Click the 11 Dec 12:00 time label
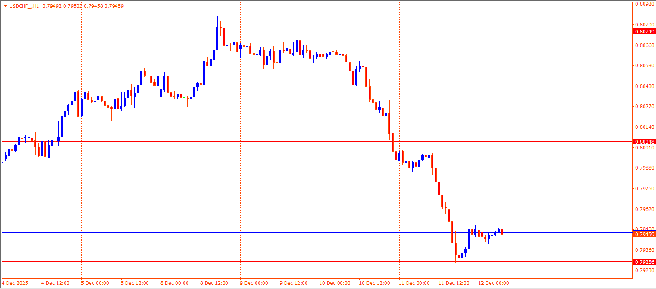The width and height of the screenshot is (656, 289). (x=454, y=283)
